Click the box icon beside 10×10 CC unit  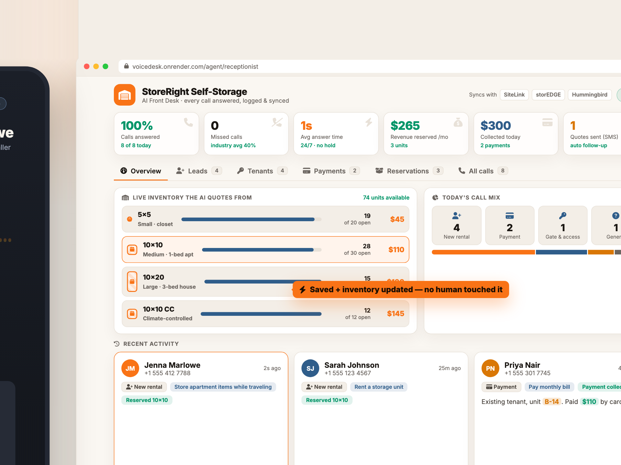[x=132, y=314]
